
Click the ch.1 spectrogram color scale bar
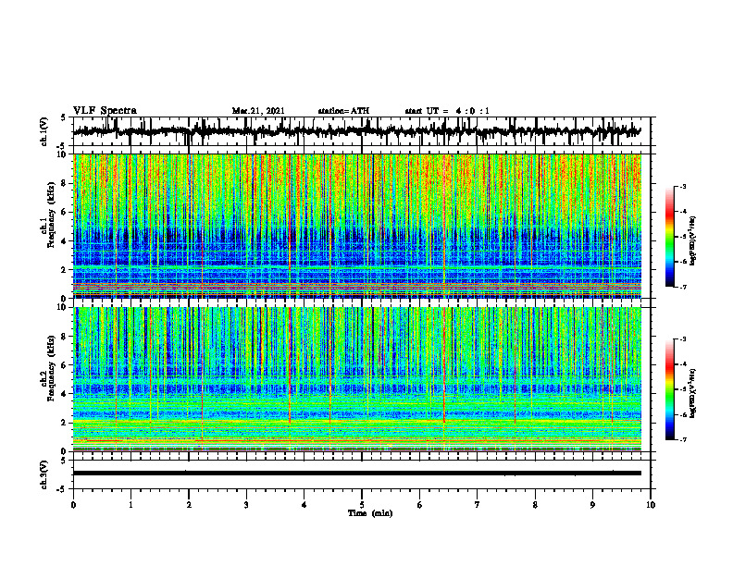tap(669, 237)
